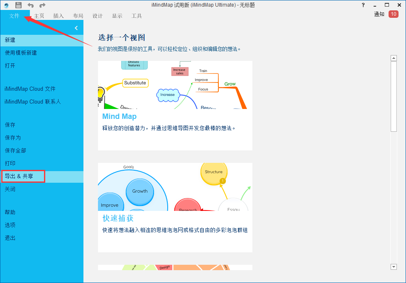Click 打印 to print the document
This screenshot has width=406, height=283.
(10, 163)
